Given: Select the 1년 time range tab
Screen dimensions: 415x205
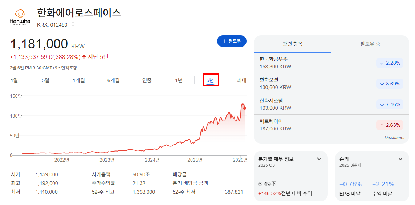Looking at the screenshot, I should click(179, 80).
